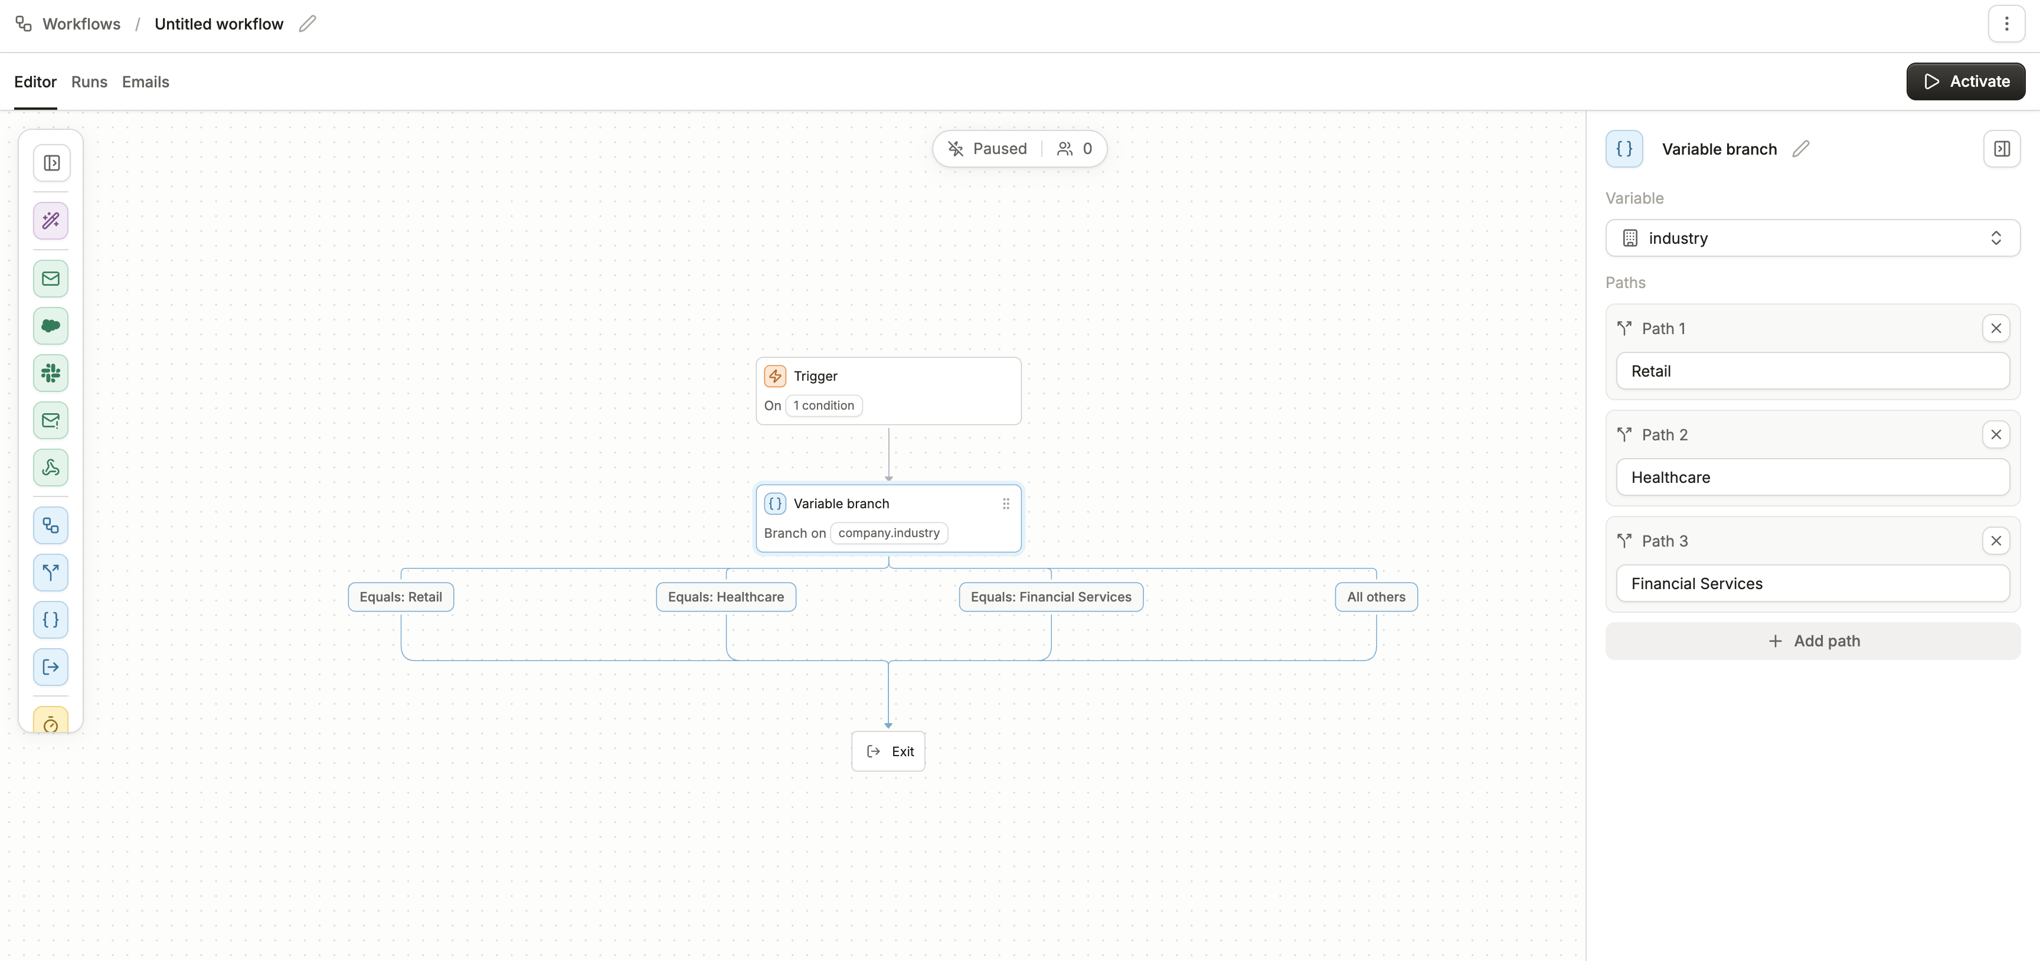Click the Add path button

(1812, 641)
